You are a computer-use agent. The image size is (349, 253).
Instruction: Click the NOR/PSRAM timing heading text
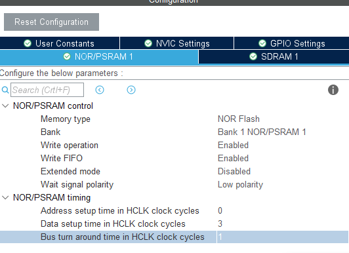52,198
